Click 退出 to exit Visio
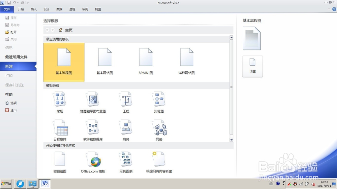 point(11,110)
